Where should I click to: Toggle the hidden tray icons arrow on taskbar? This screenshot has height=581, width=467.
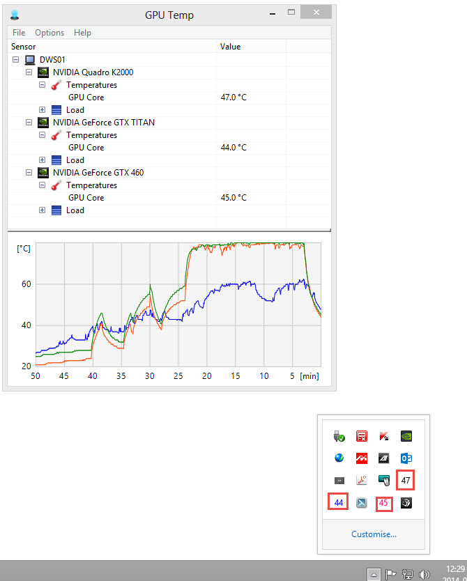click(x=374, y=575)
